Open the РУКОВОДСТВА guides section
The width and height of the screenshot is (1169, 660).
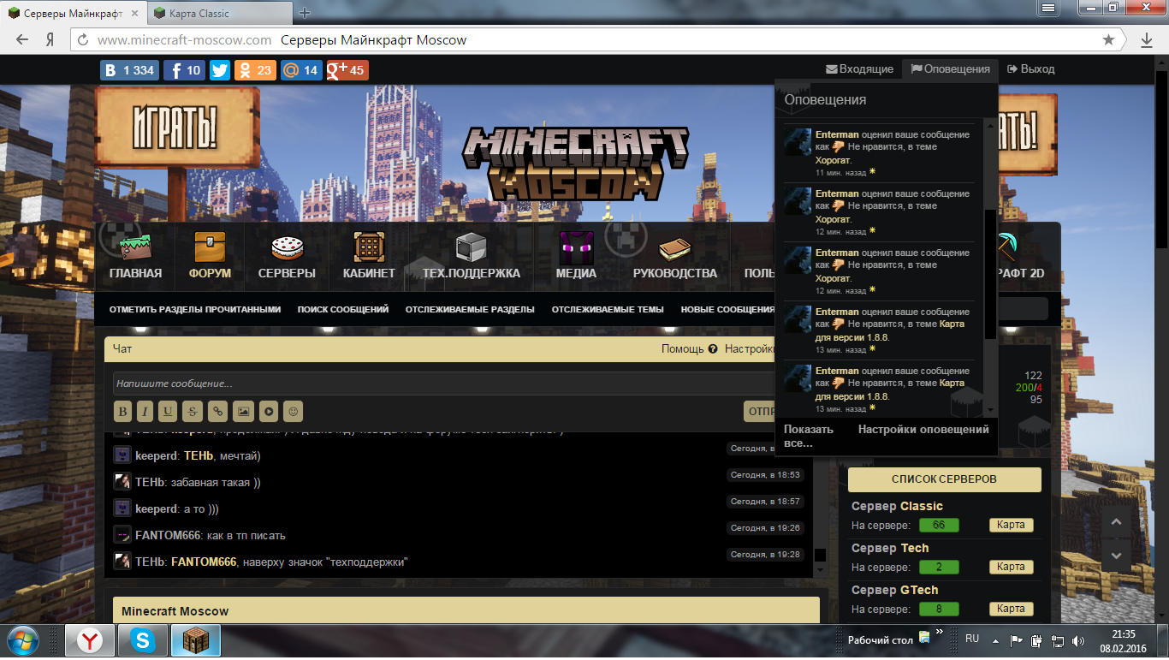click(674, 255)
